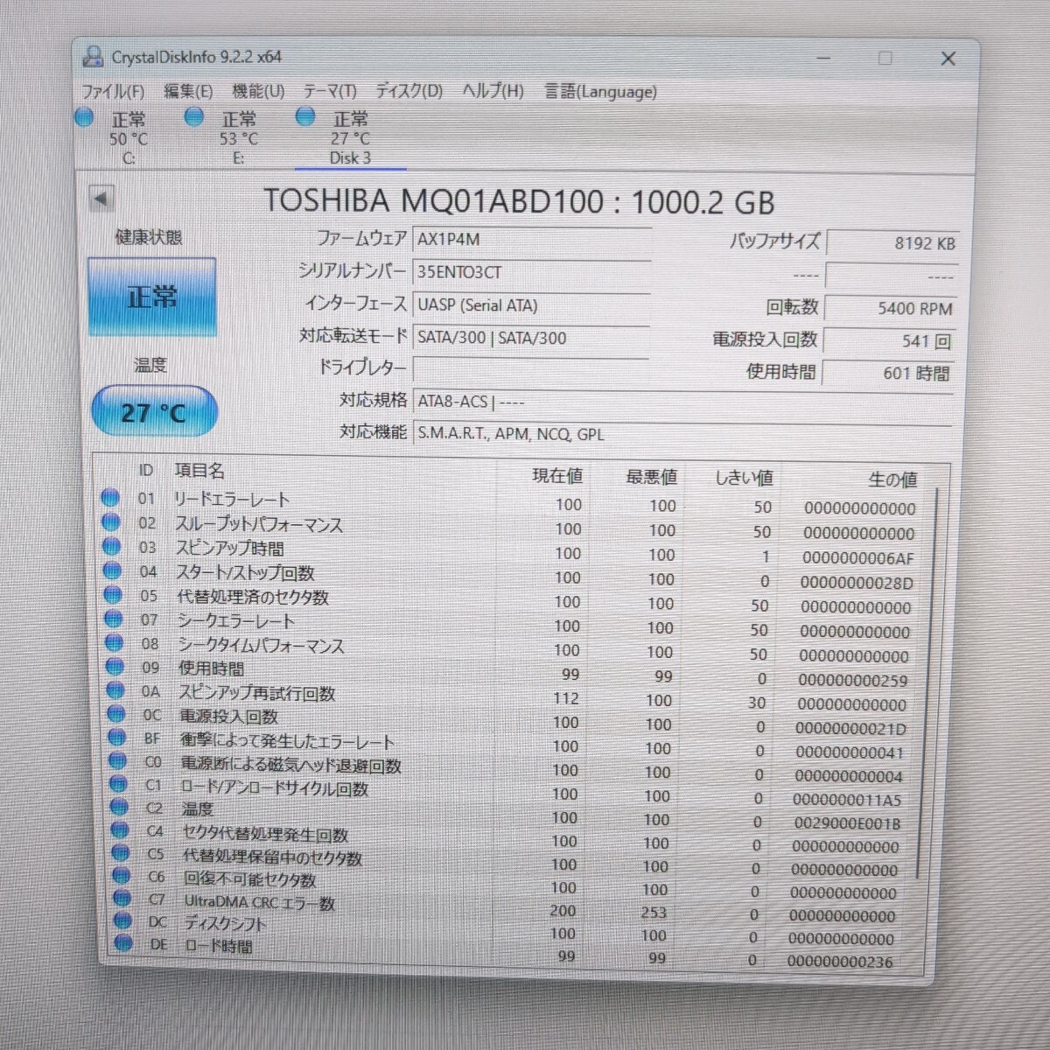1050x1050 pixels.
Task: Click the empty drive letter field
Action: click(x=531, y=368)
